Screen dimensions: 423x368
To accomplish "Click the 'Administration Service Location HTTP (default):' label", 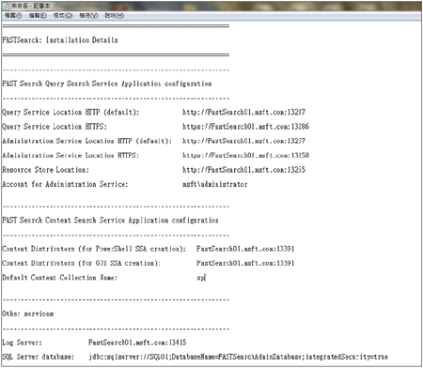I will coord(86,141).
